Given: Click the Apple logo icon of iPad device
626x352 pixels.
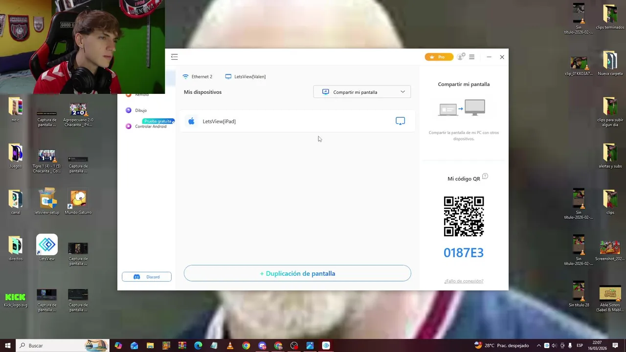Looking at the screenshot, I should [x=191, y=121].
